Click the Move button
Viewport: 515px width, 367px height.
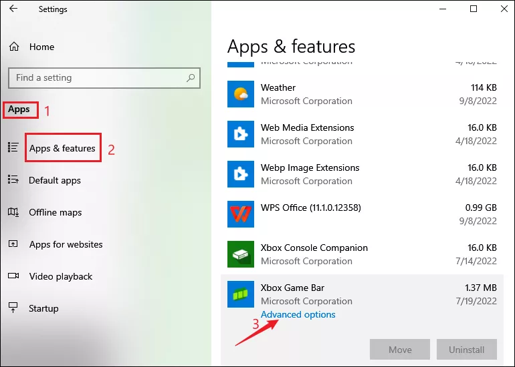[400, 349]
